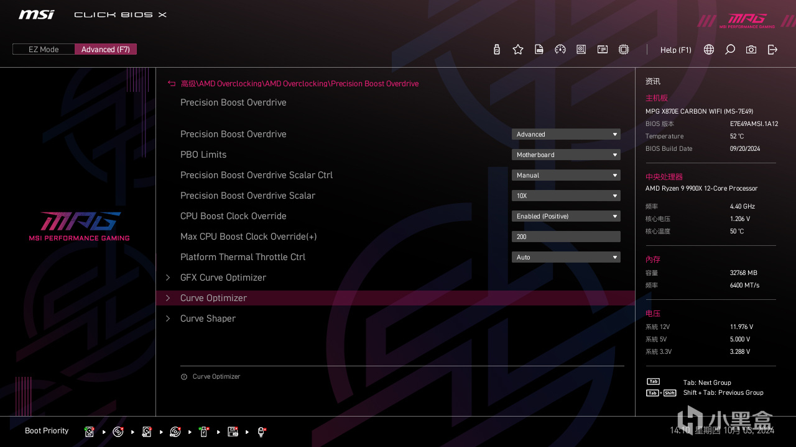Click the memory capacity value '32768 MB'
Viewport: 796px width, 447px height.
point(744,273)
